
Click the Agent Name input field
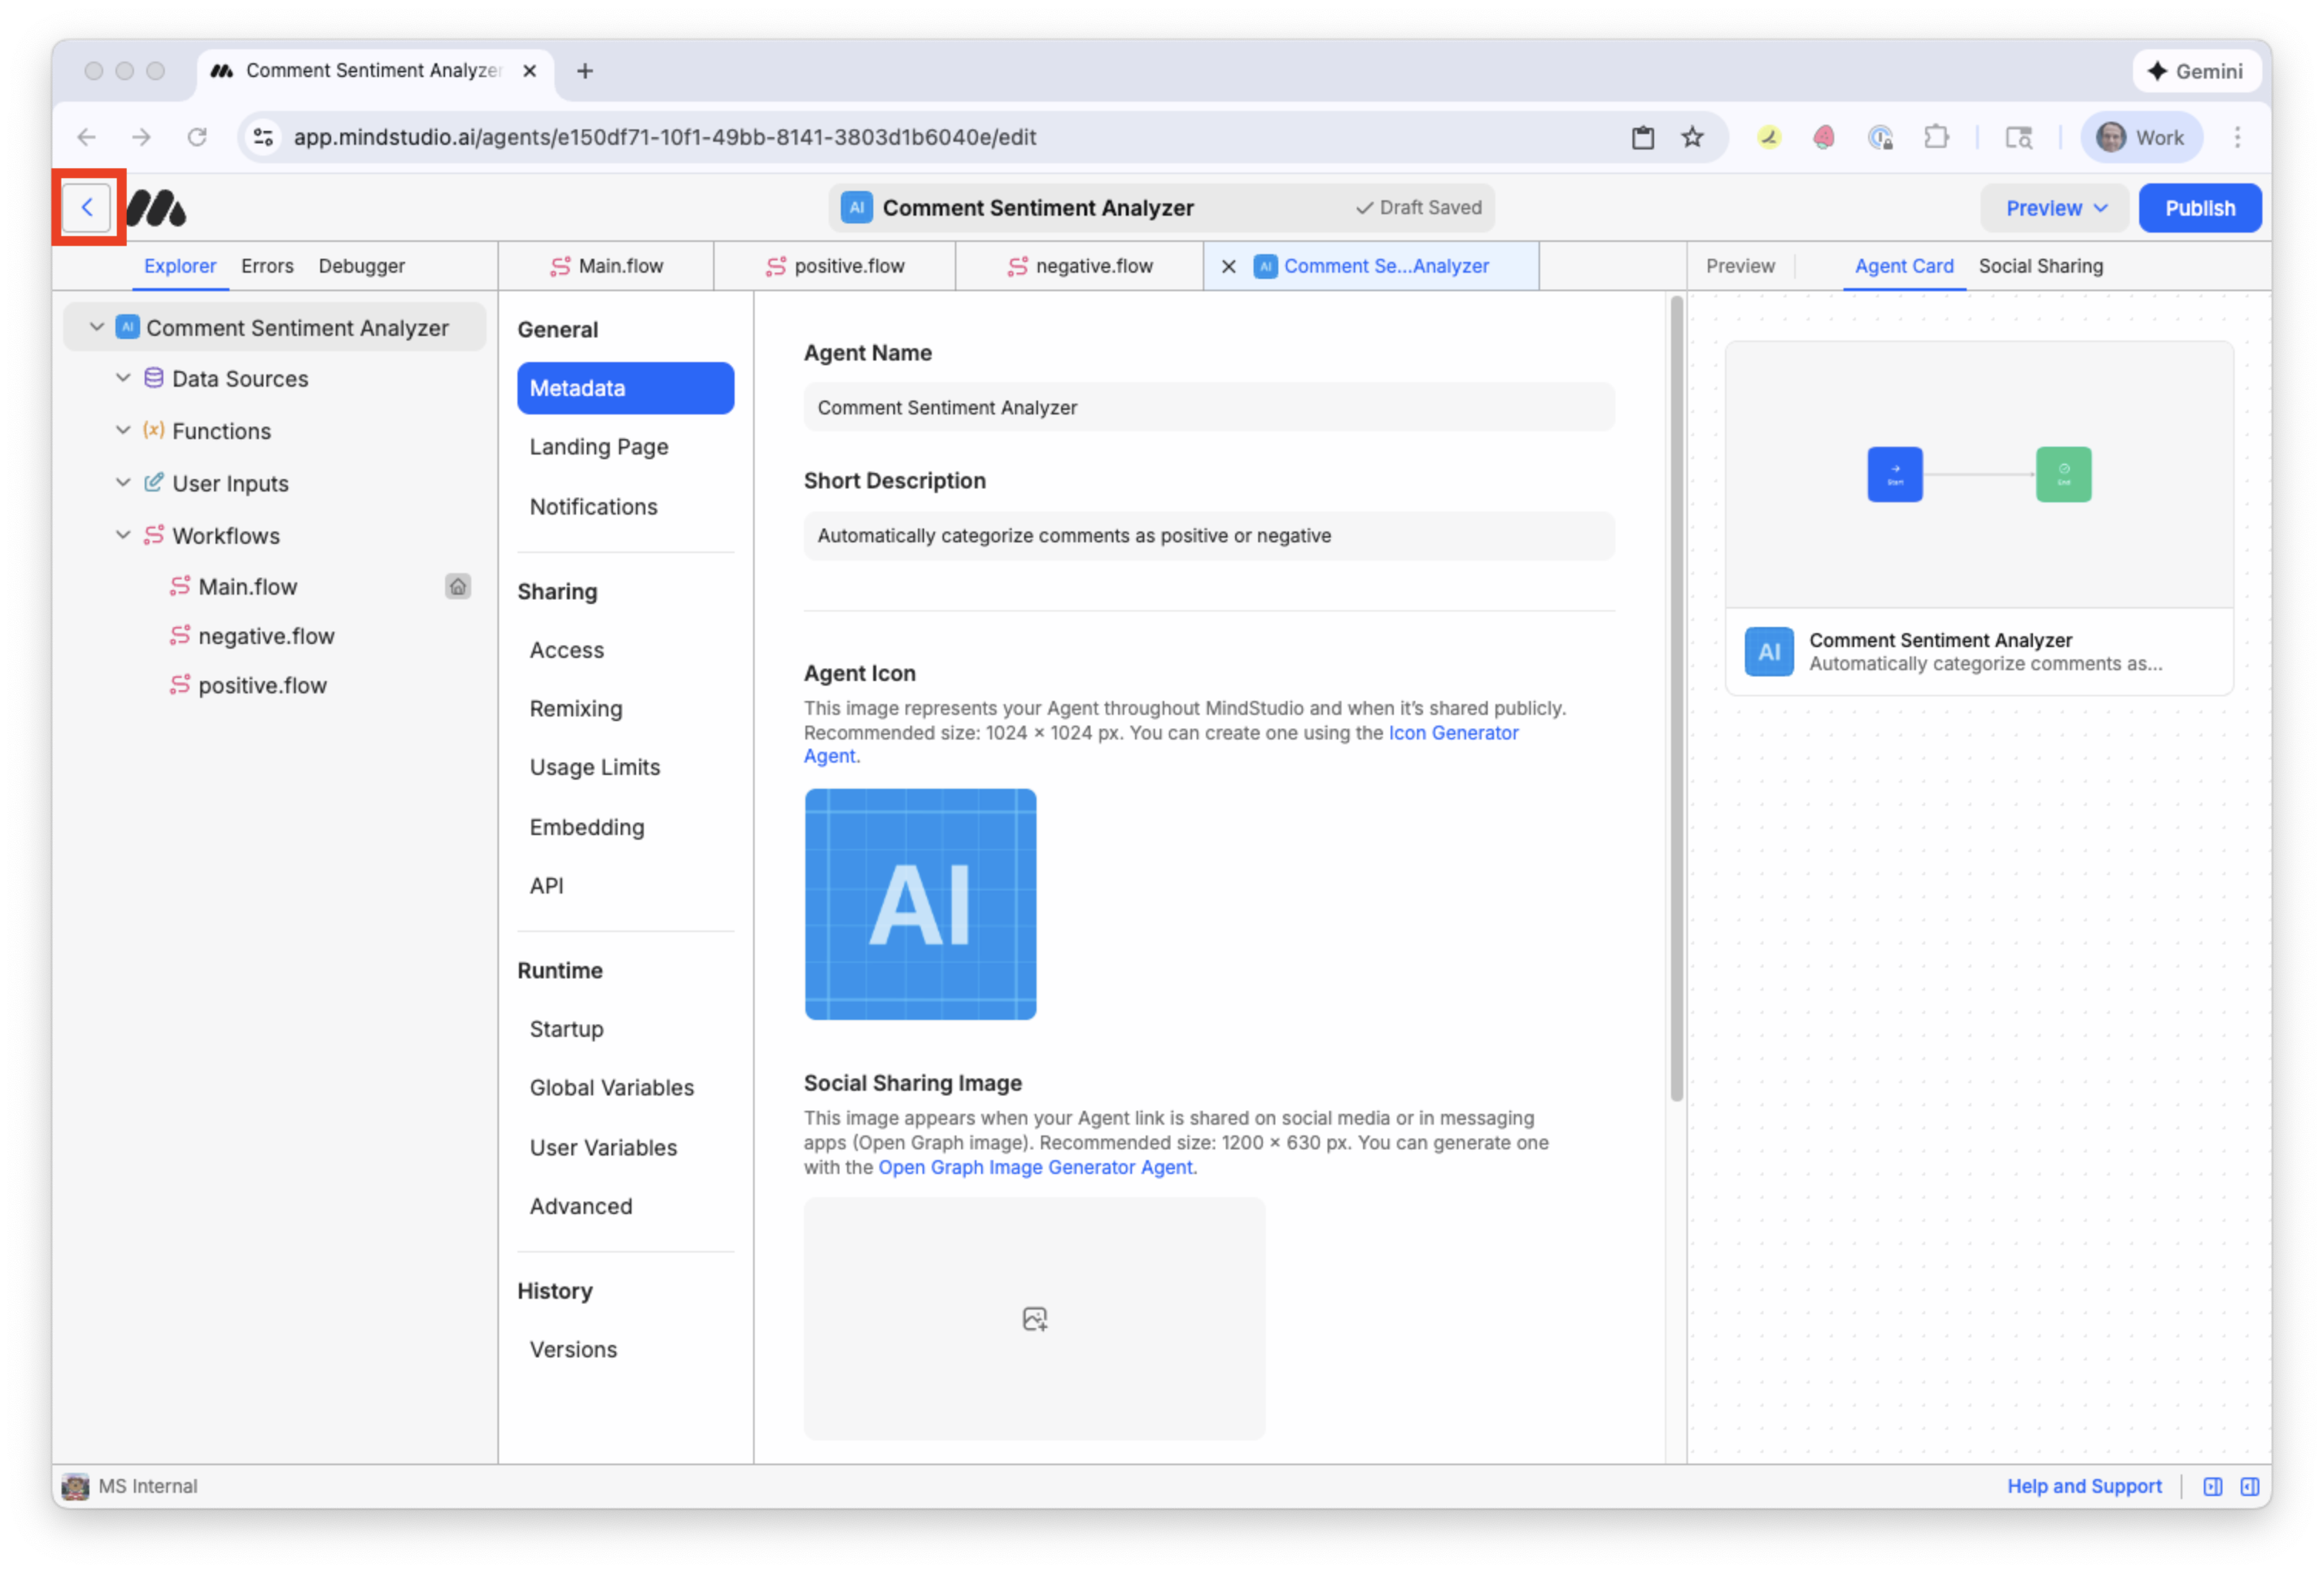tap(1208, 408)
